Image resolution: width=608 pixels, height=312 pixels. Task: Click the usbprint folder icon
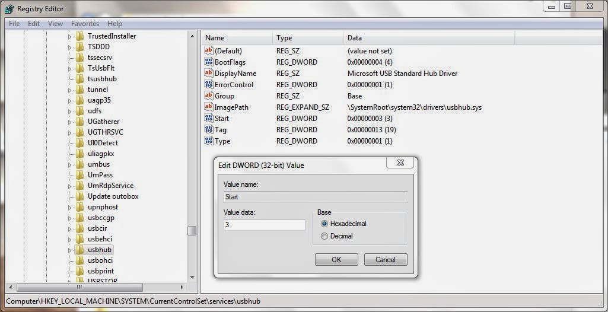click(79, 271)
